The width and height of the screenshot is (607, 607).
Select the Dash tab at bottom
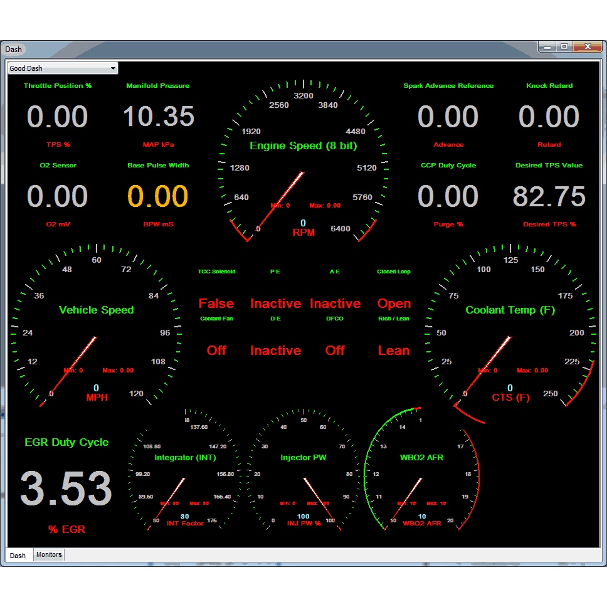18,556
